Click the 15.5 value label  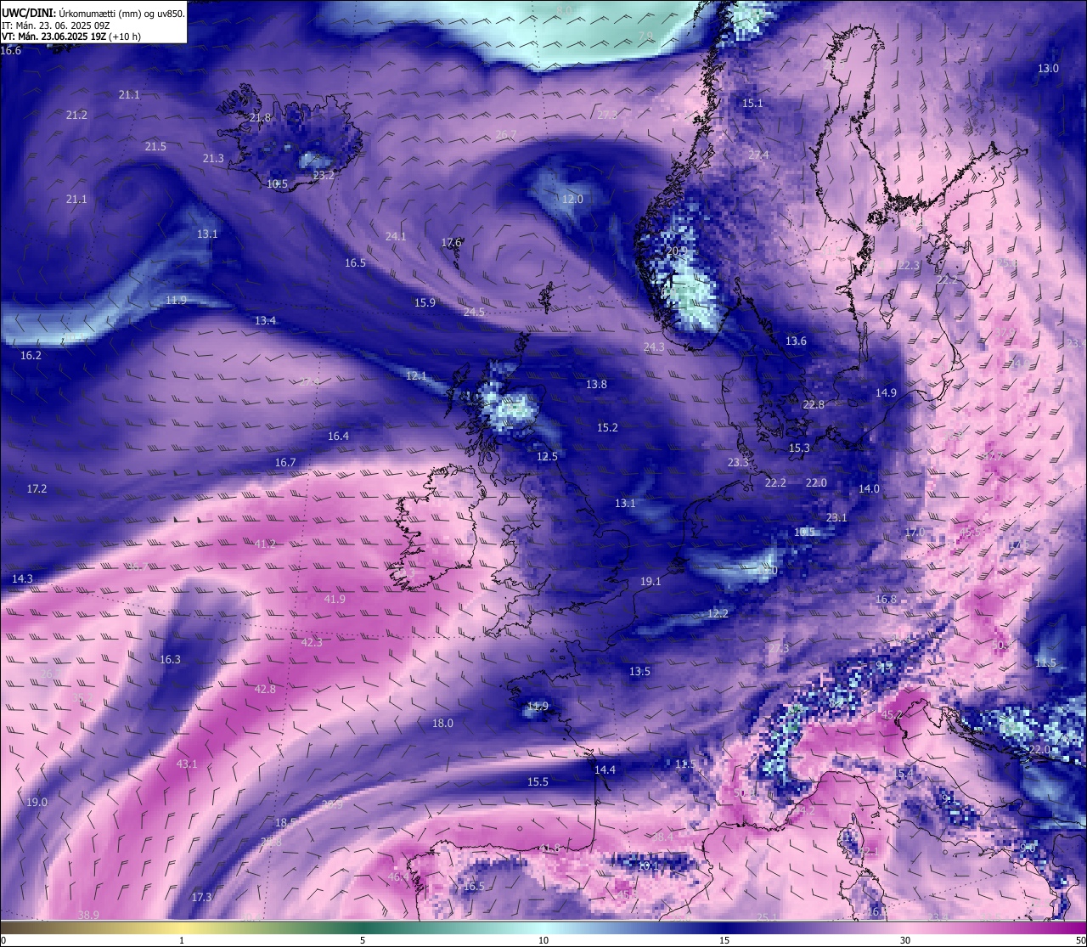click(x=538, y=782)
